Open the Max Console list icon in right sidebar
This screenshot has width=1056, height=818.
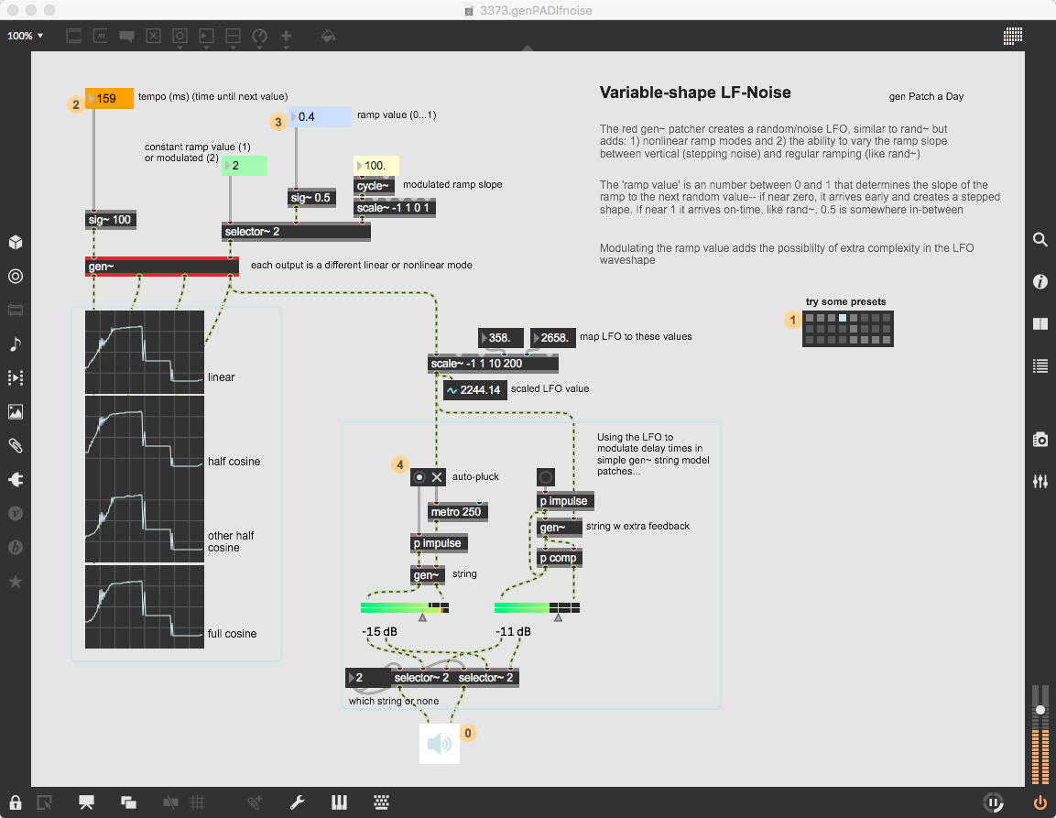[x=1040, y=365]
